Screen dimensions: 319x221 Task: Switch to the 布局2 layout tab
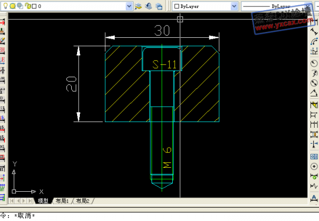click(82, 201)
